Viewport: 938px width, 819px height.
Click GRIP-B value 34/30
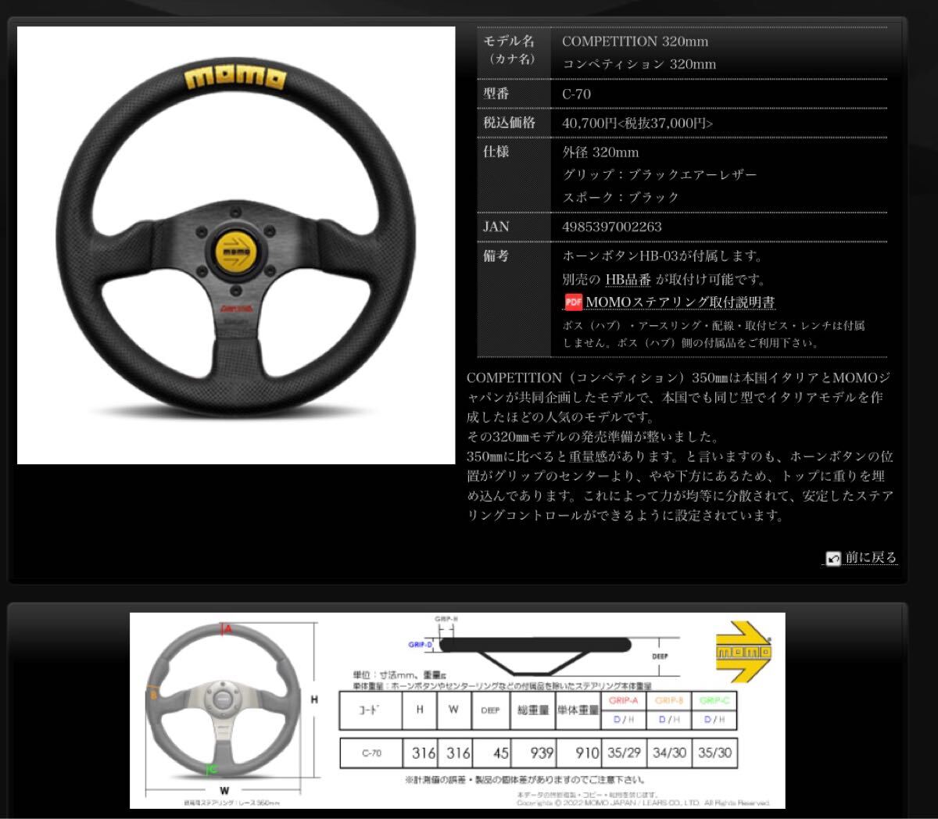click(x=669, y=753)
